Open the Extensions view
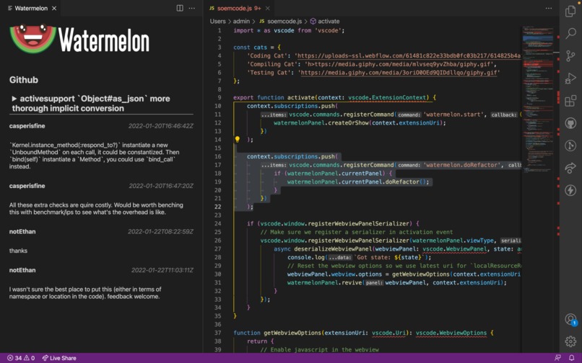The width and height of the screenshot is (582, 363). tap(570, 101)
